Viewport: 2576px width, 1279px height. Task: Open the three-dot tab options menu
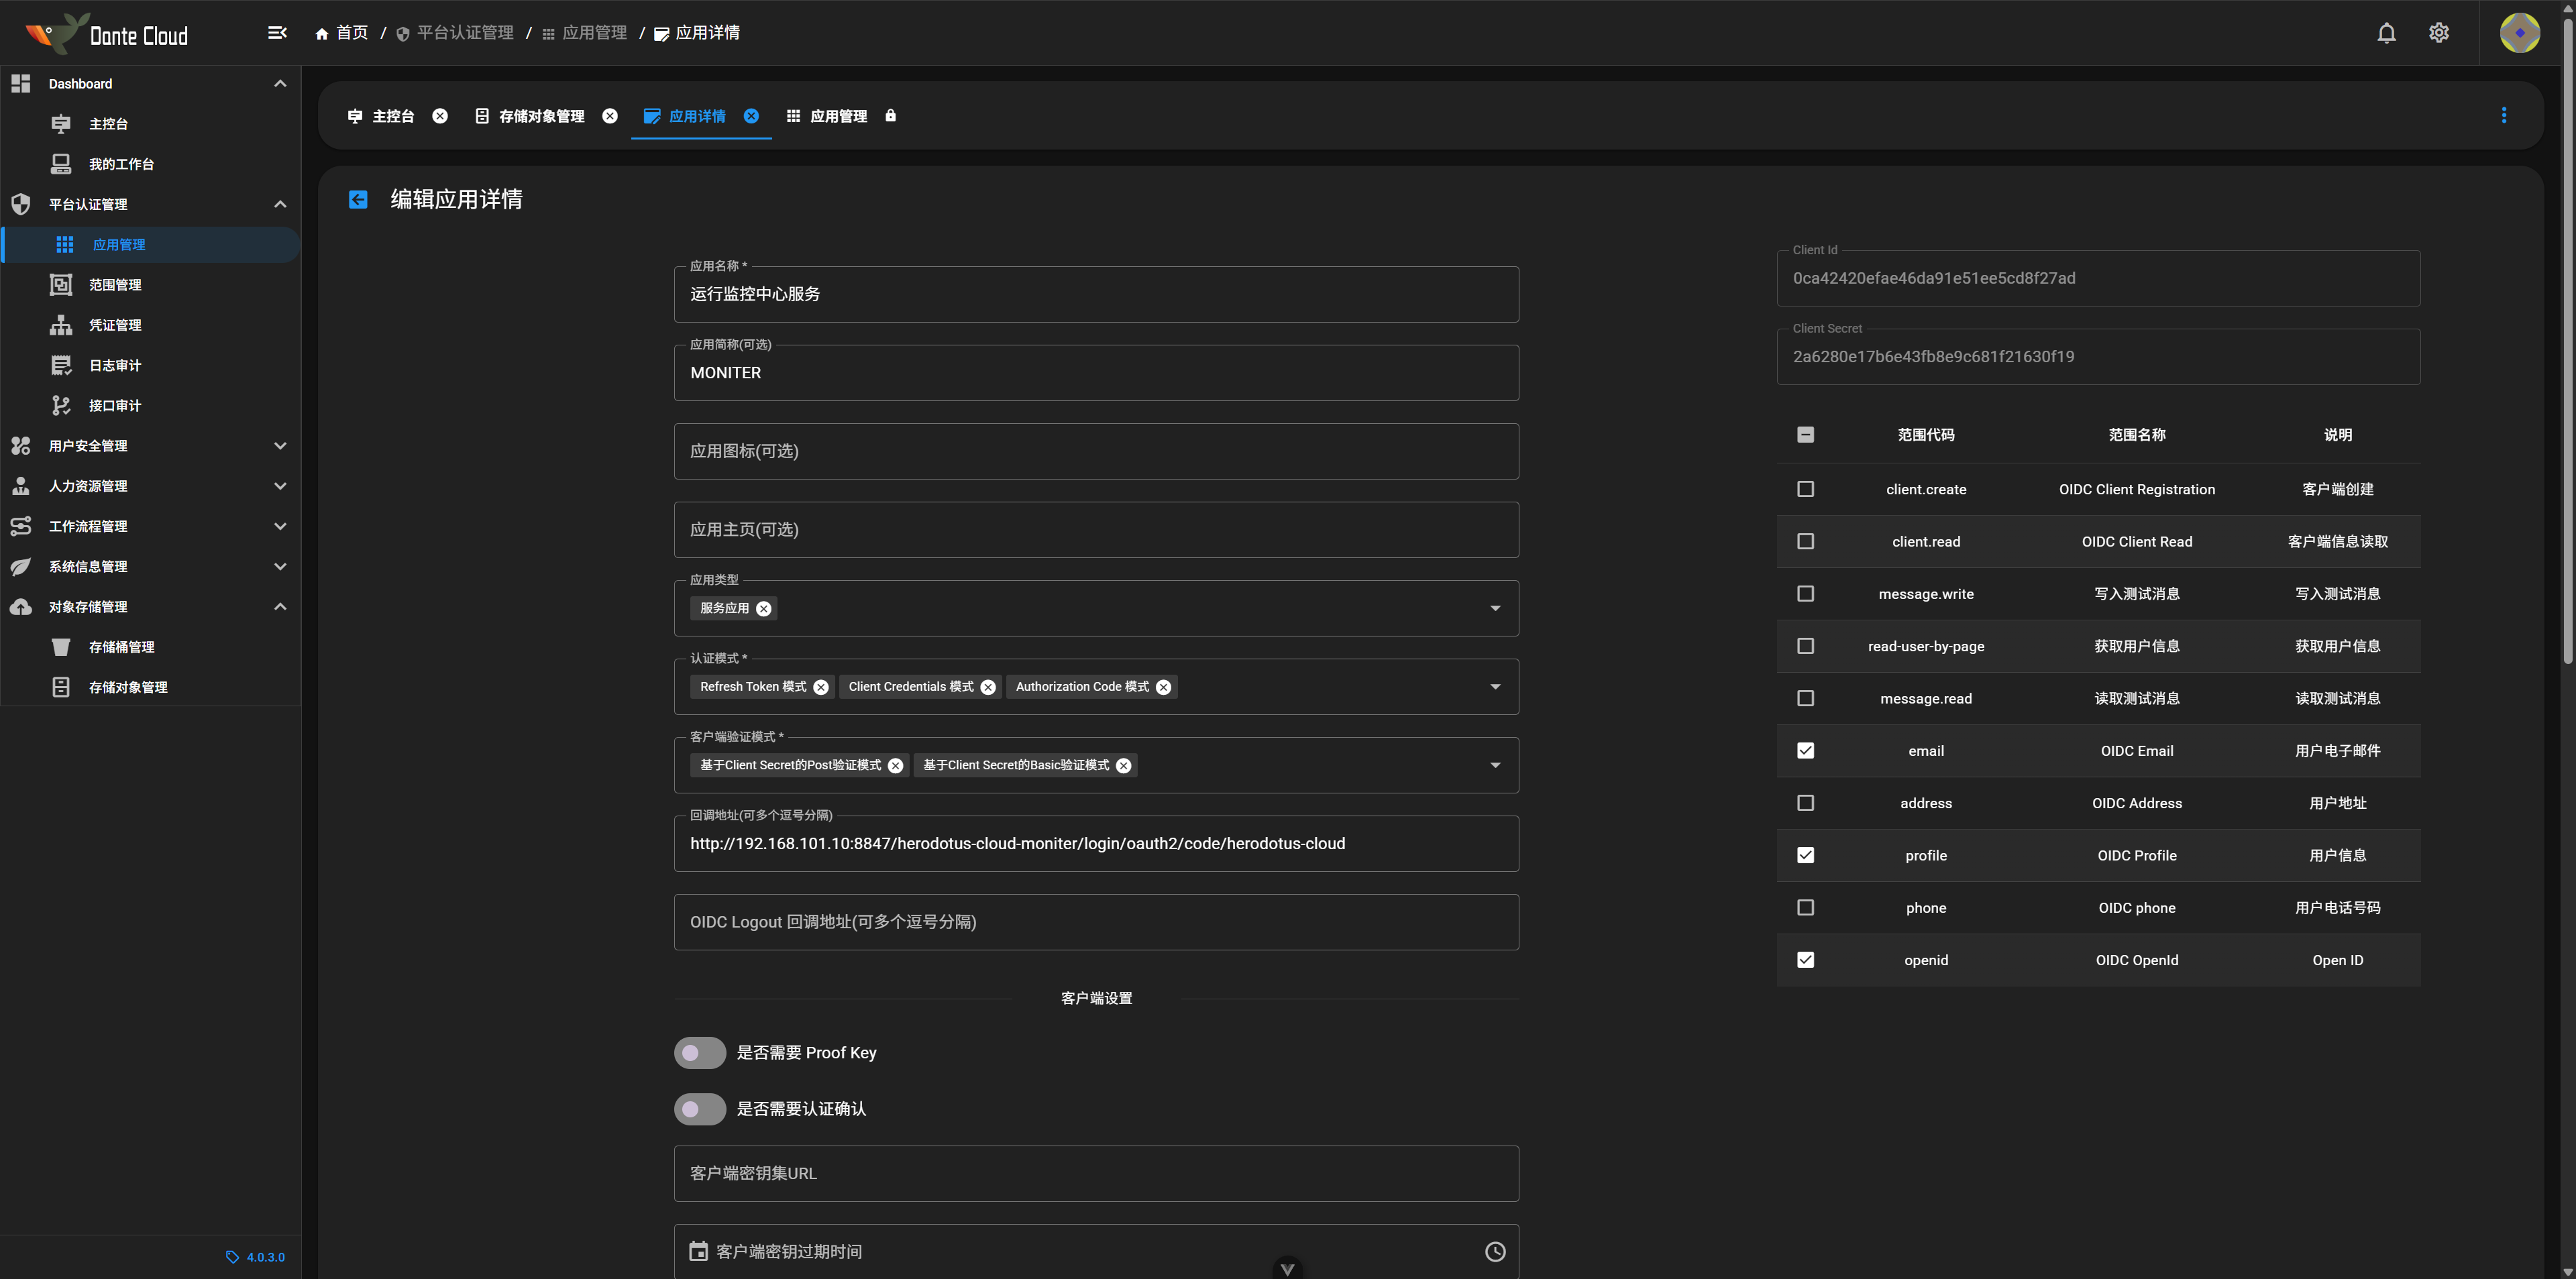(x=2503, y=116)
